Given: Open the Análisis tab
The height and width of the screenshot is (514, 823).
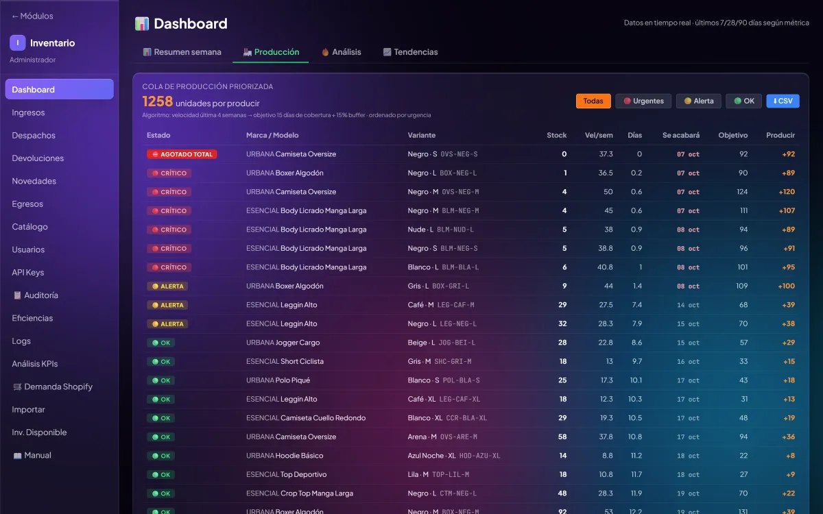Looking at the screenshot, I should tap(342, 52).
